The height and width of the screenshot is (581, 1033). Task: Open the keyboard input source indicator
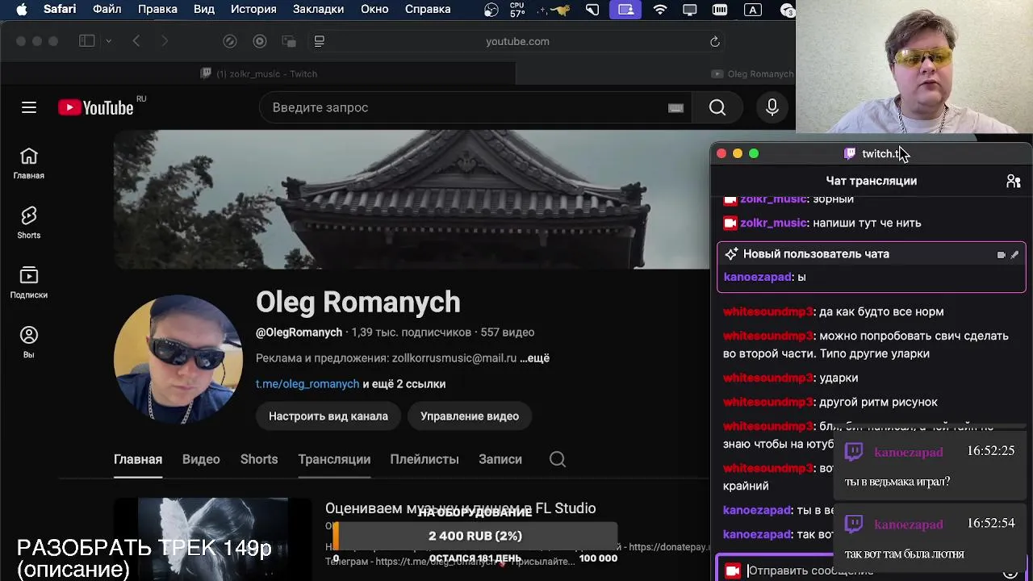click(x=753, y=10)
